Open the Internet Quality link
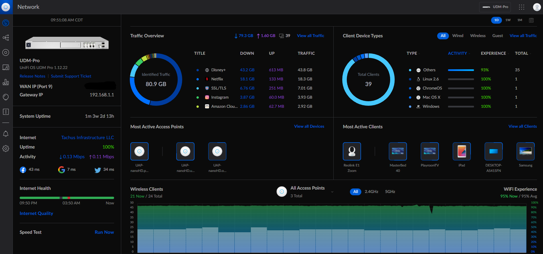 (x=36, y=213)
